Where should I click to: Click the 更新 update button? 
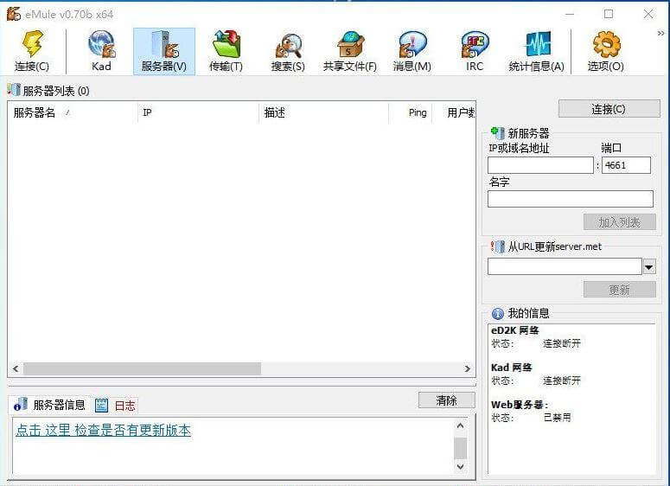(x=619, y=290)
